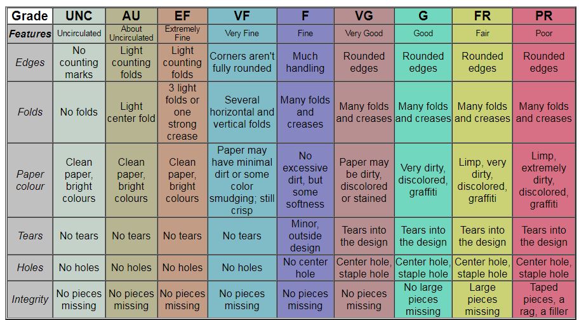Image resolution: width=579 pixels, height=320 pixels.
Task: Click the EF header cell
Action: [182, 16]
